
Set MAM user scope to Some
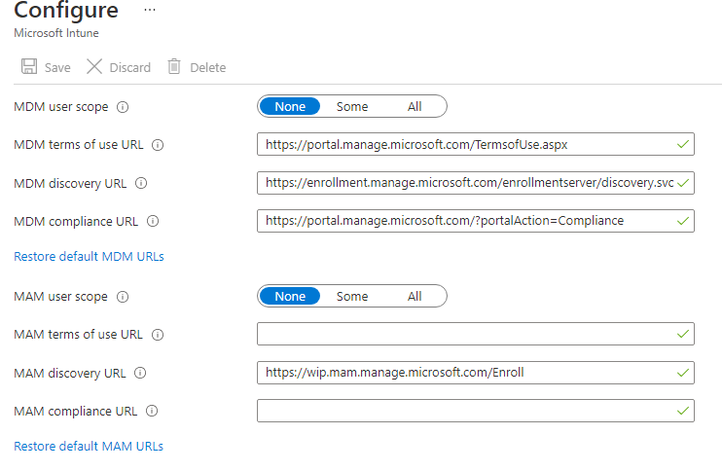pos(352,296)
